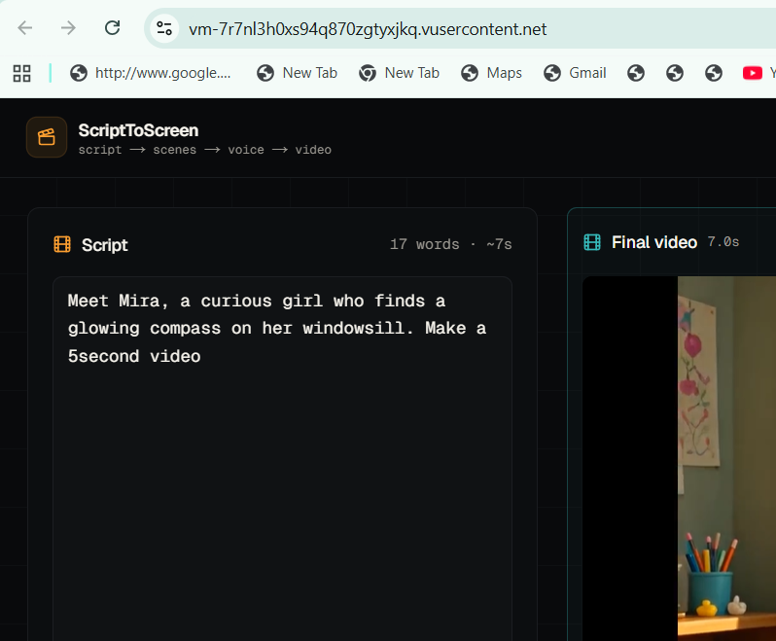Click the orange film icon beside Script
776x641 pixels.
pyautogui.click(x=62, y=244)
